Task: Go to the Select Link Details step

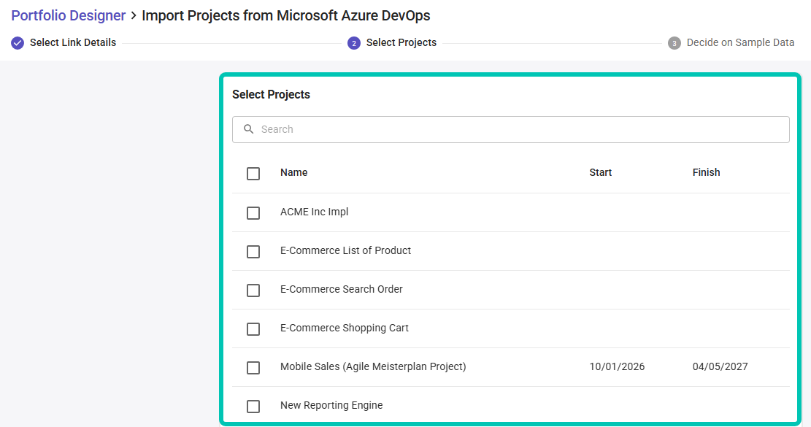Action: tap(73, 42)
